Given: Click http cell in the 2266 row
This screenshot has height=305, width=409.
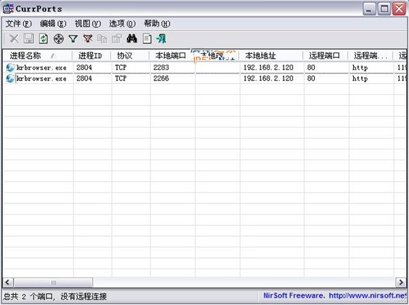Looking at the screenshot, I should coord(360,79).
